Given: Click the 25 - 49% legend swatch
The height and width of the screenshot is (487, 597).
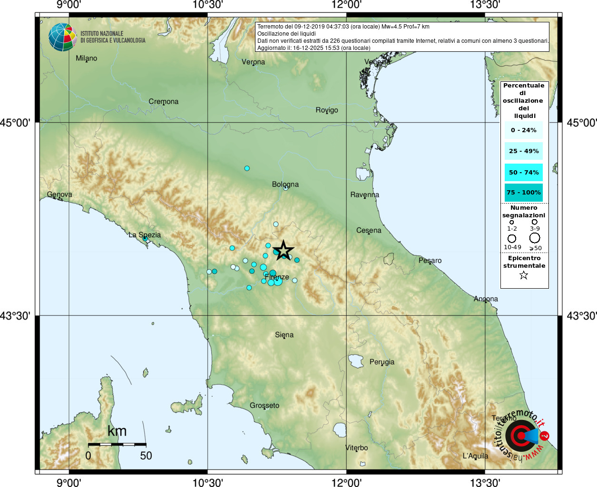Looking at the screenshot, I should coord(524,151).
